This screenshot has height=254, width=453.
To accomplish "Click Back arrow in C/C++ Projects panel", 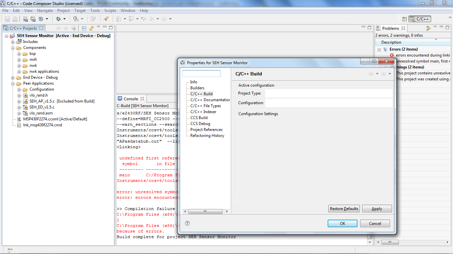I will pos(58,28).
